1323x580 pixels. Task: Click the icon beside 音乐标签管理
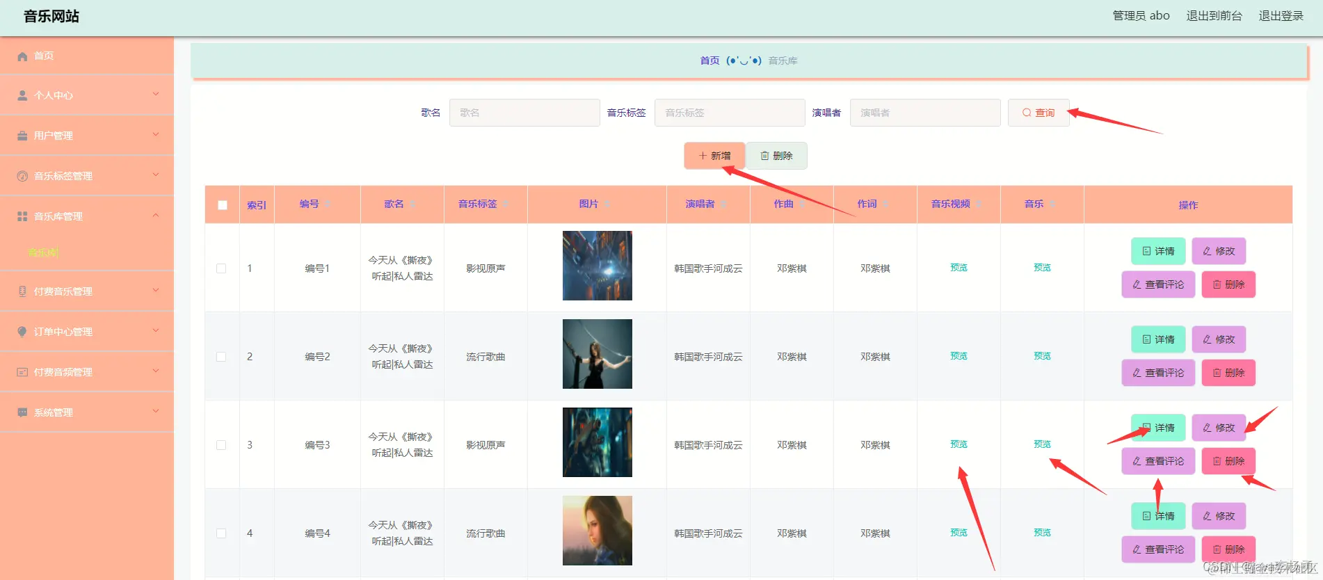click(22, 176)
